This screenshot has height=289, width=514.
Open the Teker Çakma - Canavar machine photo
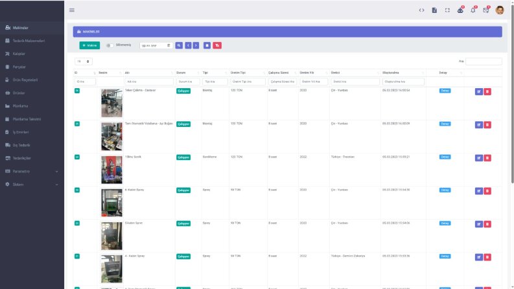pyautogui.click(x=111, y=103)
